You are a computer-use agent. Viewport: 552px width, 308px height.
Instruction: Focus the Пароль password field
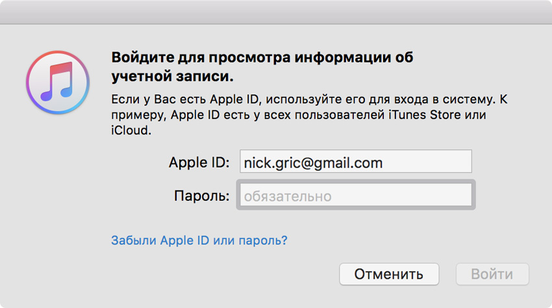tap(355, 196)
